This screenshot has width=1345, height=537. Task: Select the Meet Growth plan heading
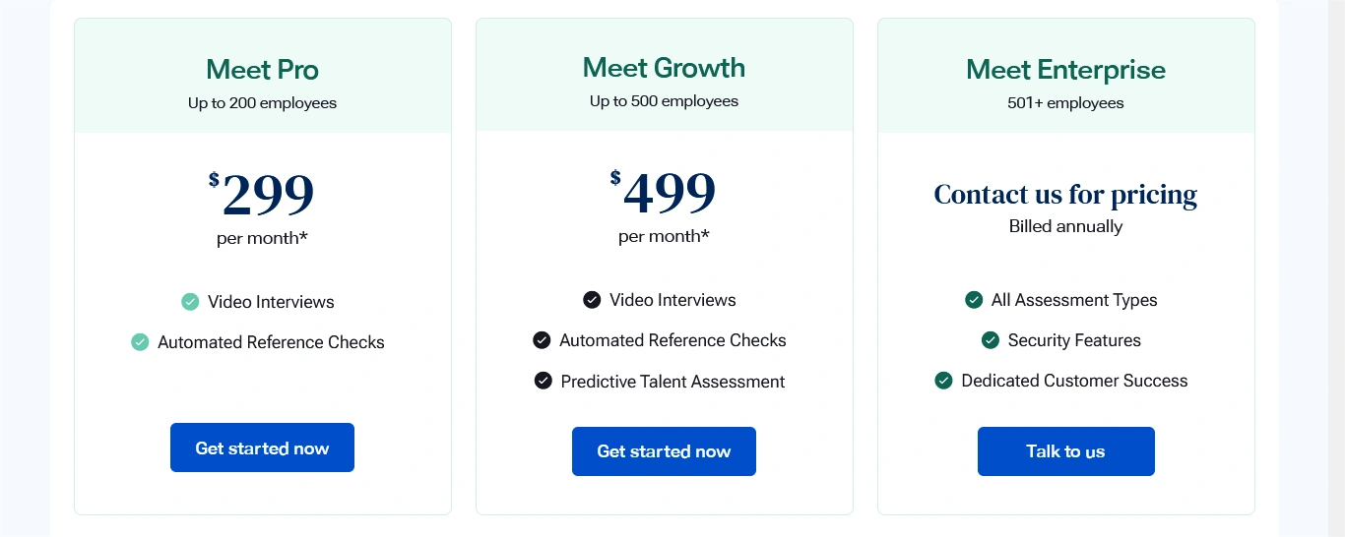[x=664, y=68]
